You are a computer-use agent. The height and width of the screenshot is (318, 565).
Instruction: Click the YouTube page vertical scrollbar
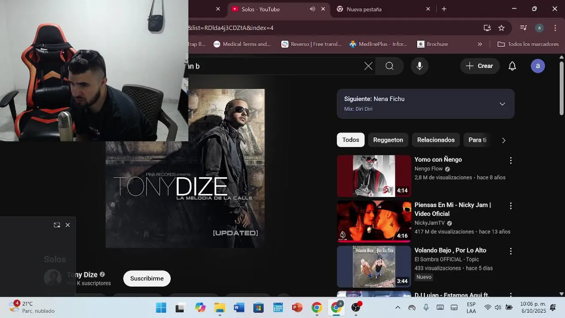pyautogui.click(x=561, y=88)
